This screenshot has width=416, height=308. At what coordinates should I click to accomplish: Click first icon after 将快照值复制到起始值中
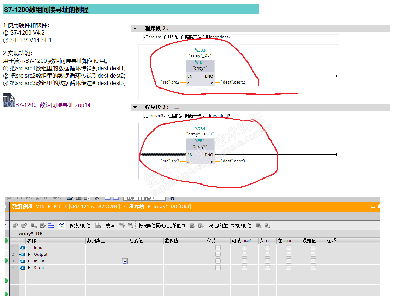coord(192,225)
